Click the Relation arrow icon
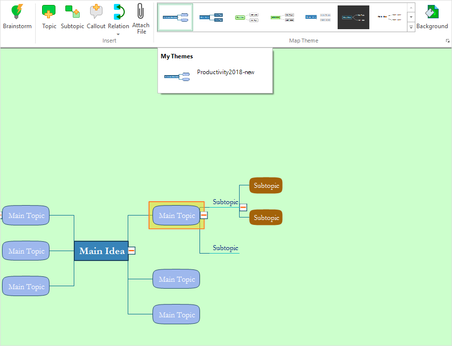This screenshot has width=452, height=346. pyautogui.click(x=118, y=12)
